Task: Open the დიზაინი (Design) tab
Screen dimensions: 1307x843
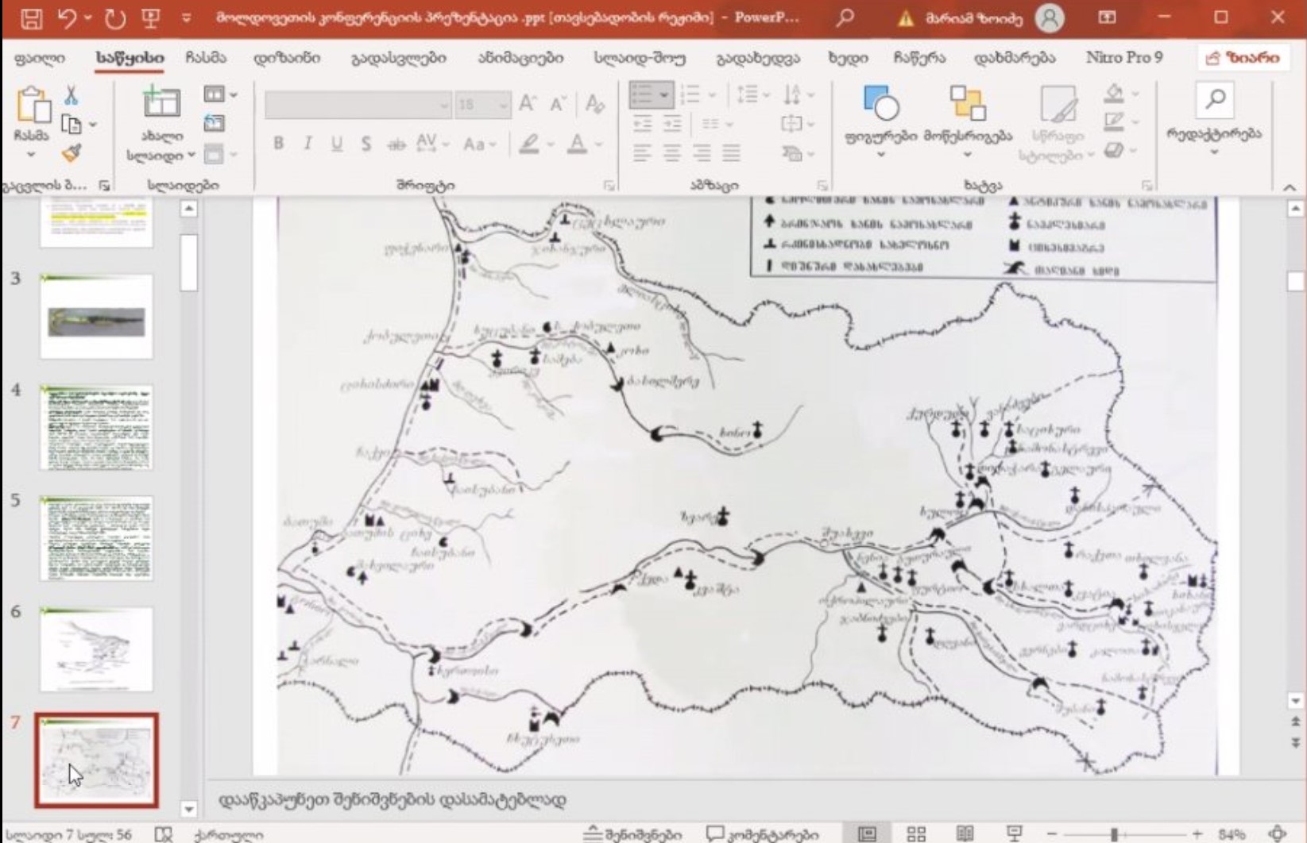Action: point(287,58)
